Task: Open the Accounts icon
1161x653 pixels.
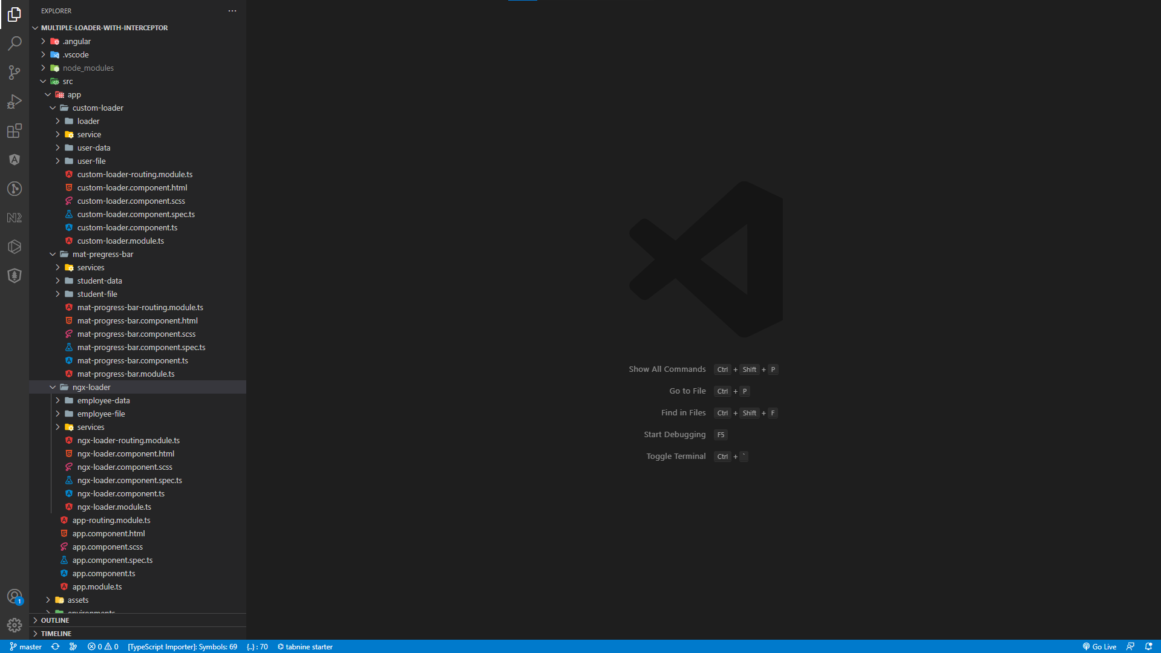Action: pos(15,597)
